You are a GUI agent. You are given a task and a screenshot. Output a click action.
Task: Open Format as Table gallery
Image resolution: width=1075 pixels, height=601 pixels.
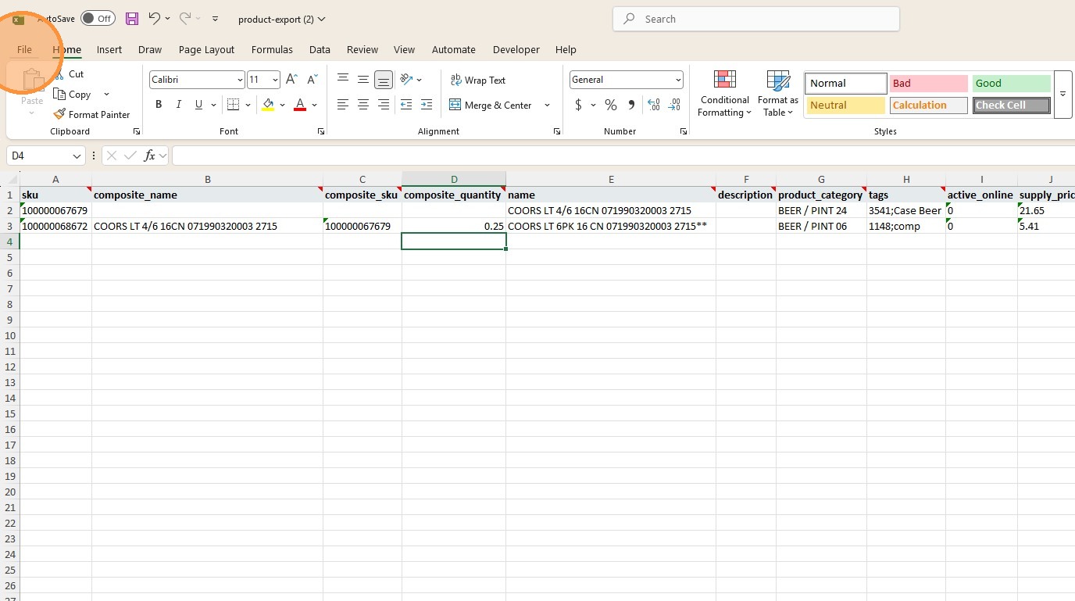click(778, 94)
